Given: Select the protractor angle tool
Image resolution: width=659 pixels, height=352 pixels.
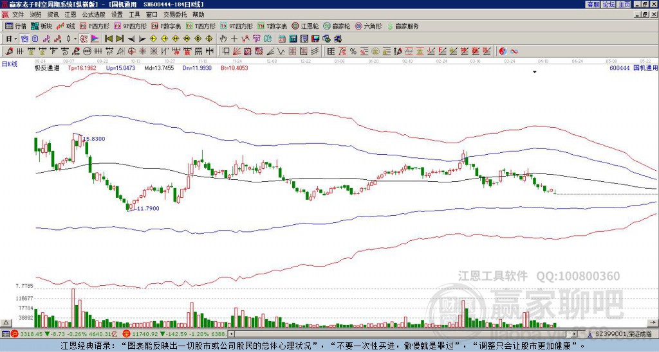Looking at the screenshot, I should (x=120, y=51).
